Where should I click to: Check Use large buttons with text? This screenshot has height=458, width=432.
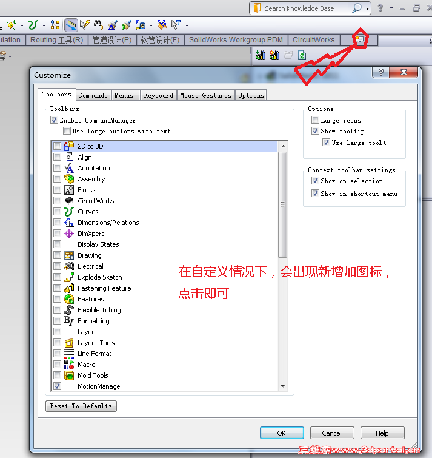[67, 131]
